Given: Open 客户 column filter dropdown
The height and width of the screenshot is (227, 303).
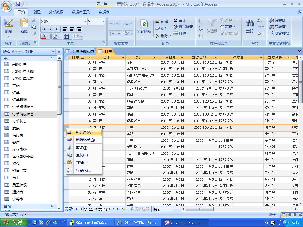Looking at the screenshot, I should pyautogui.click(x=154, y=58).
